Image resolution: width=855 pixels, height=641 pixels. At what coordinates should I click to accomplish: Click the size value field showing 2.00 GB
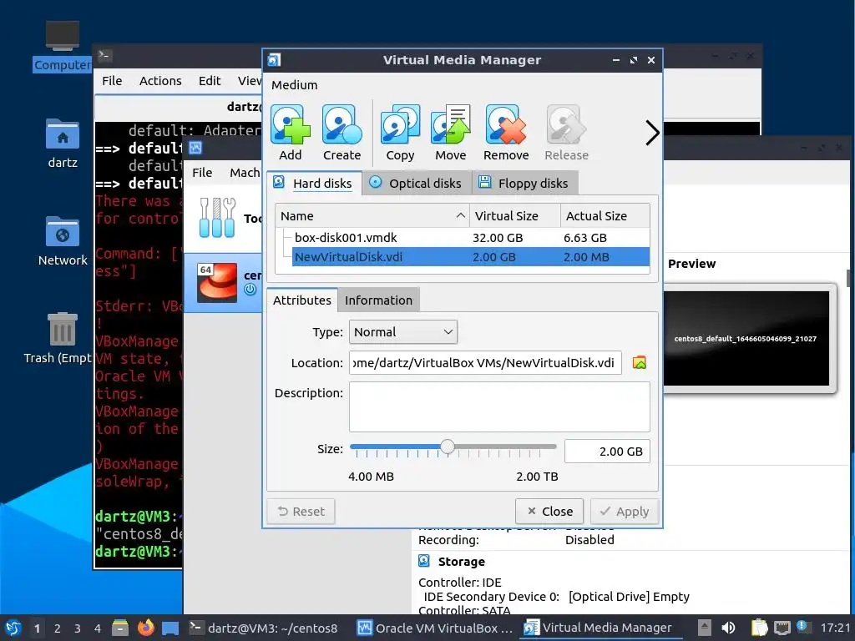click(607, 452)
